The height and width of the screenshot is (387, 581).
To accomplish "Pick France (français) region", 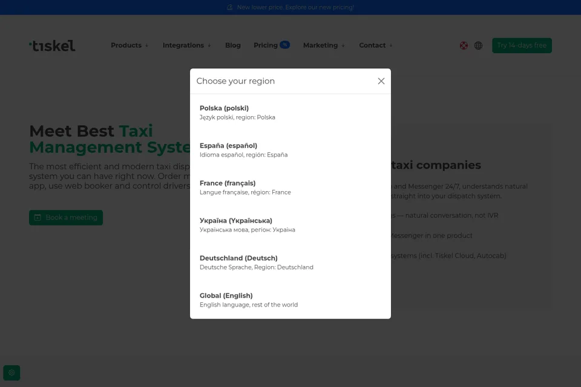I will pos(290,187).
